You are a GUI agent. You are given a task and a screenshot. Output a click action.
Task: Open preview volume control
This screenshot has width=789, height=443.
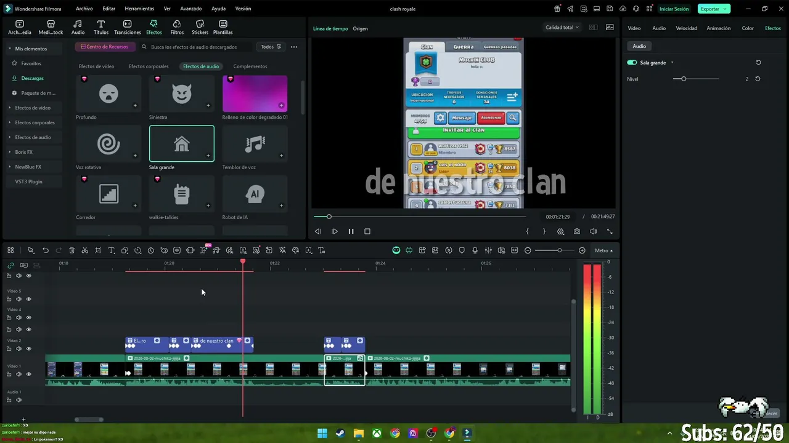[593, 231]
